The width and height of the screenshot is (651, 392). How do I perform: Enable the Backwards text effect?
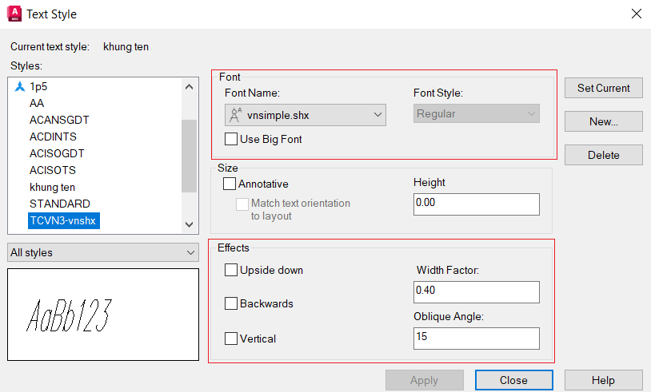[232, 304]
